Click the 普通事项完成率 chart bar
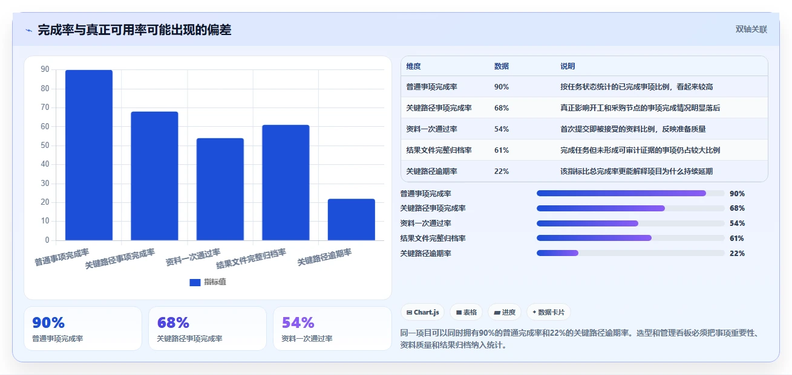This screenshot has width=792, height=375. click(x=89, y=155)
